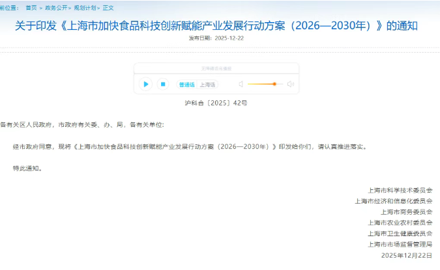
Task: Open 规划计划 breadcrumb link
Action: (84, 7)
